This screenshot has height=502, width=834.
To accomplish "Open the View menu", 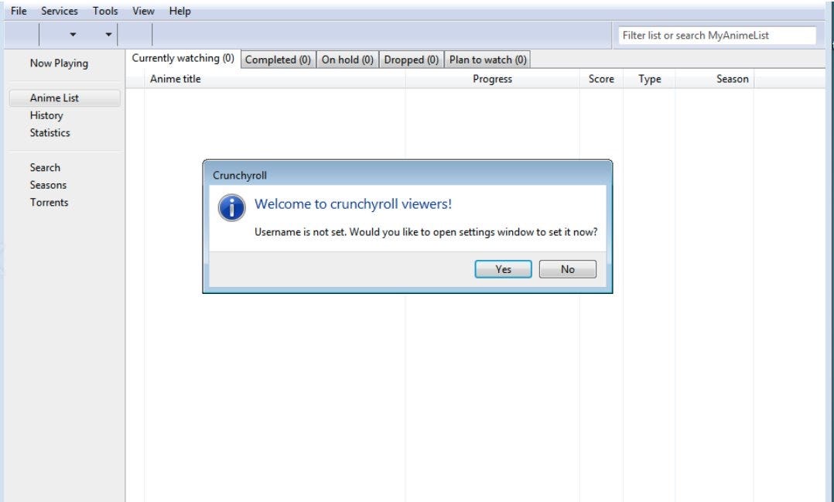I will (x=143, y=11).
